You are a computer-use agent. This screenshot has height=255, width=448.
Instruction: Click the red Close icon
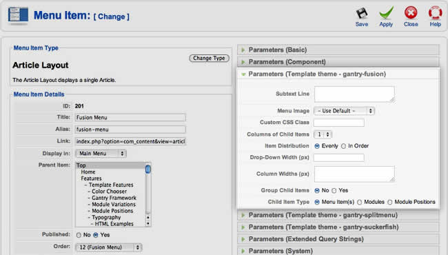[411, 12]
